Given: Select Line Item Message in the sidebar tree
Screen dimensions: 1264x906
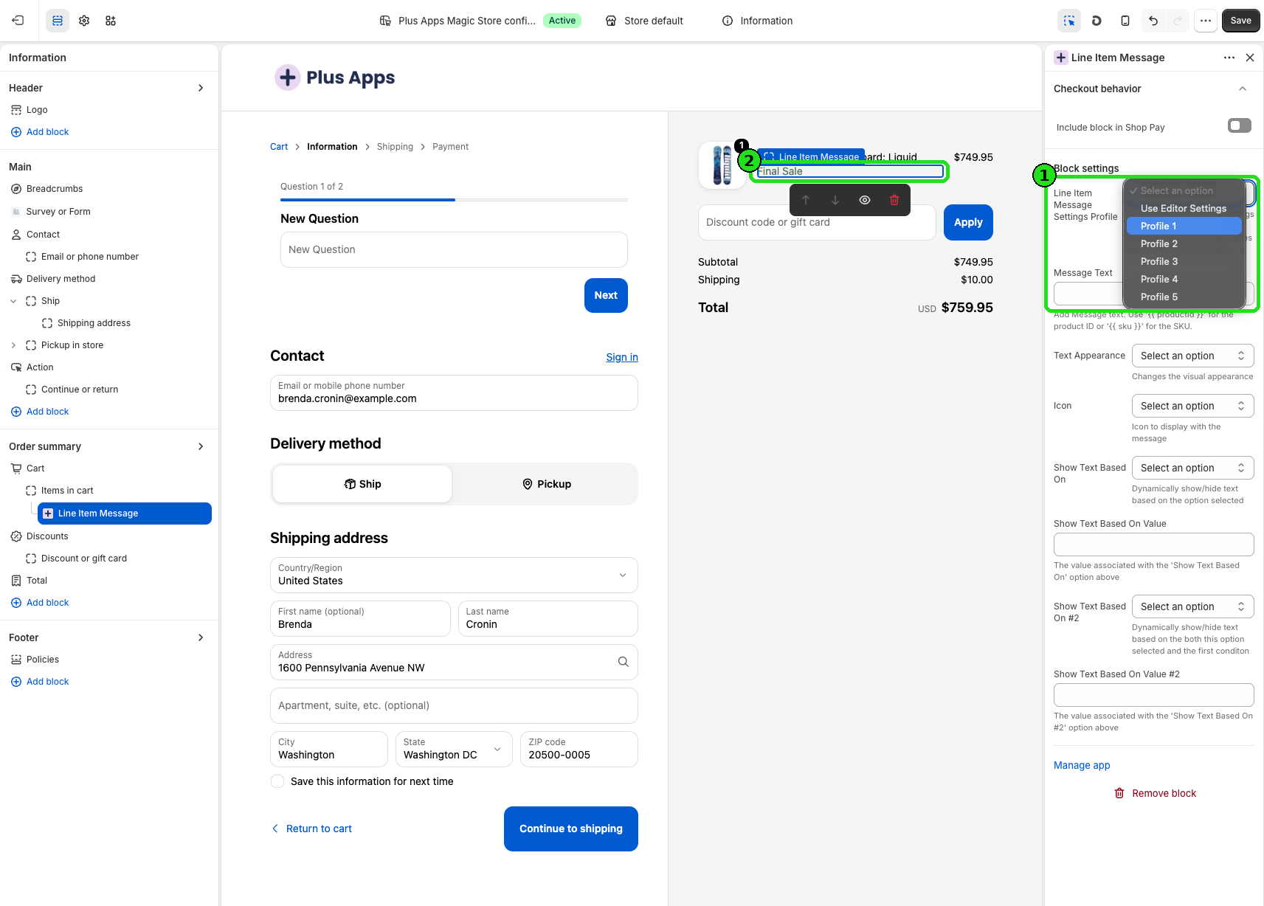Looking at the screenshot, I should click(125, 513).
